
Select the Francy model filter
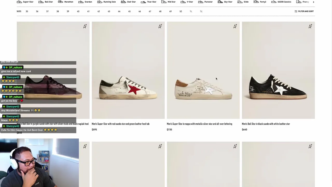[x=303, y=2]
